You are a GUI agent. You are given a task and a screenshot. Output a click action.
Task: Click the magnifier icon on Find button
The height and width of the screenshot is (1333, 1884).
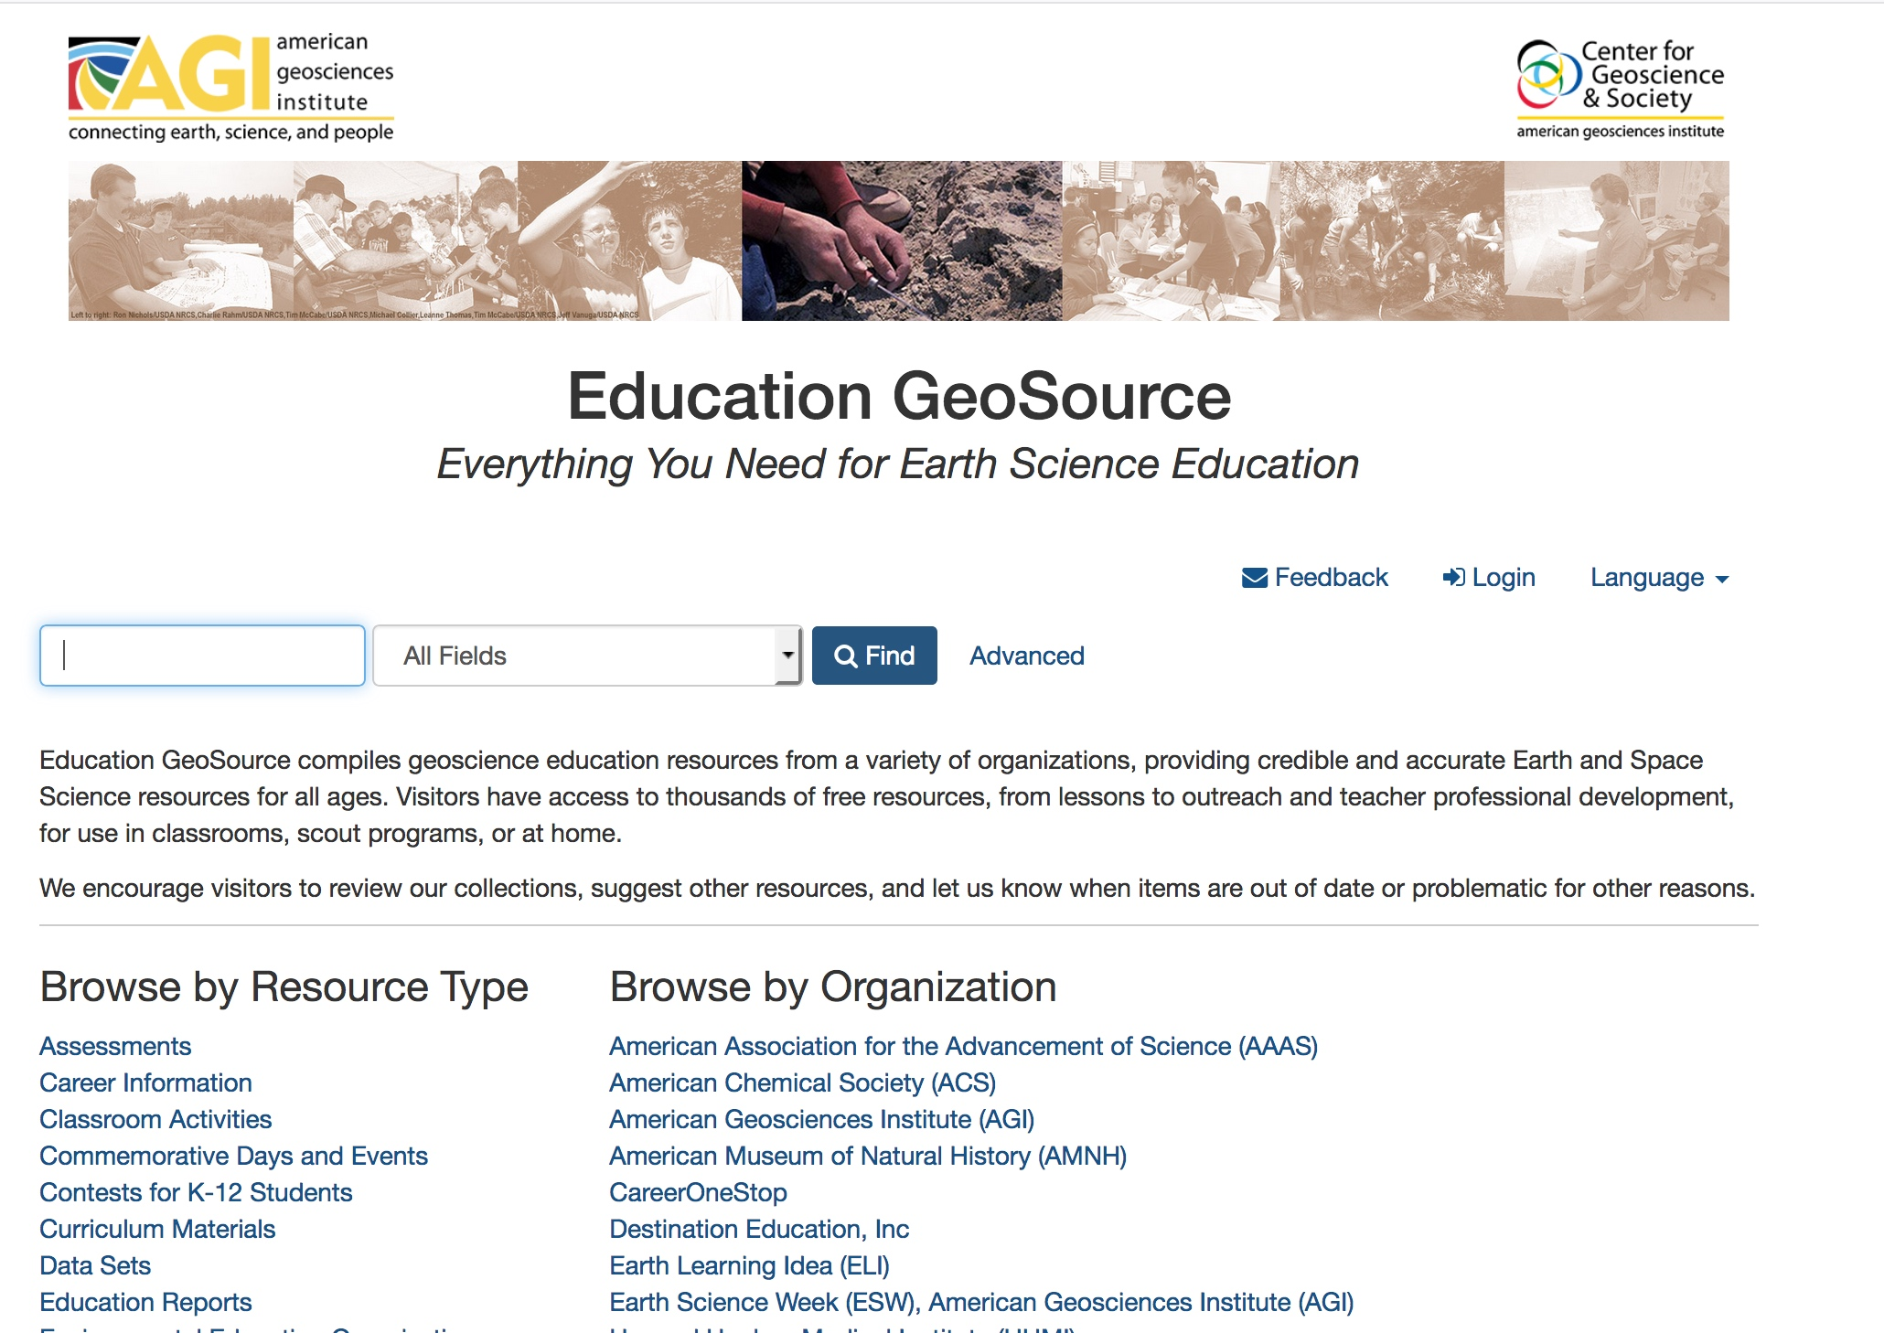(846, 656)
